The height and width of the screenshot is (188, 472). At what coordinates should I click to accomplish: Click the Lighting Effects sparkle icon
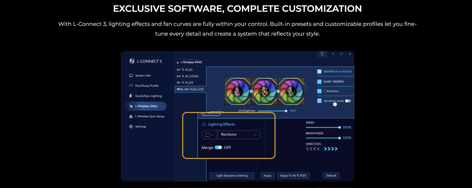coord(204,124)
